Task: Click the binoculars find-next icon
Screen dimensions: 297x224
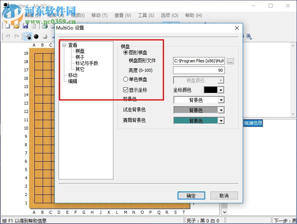Action: (x=249, y=36)
